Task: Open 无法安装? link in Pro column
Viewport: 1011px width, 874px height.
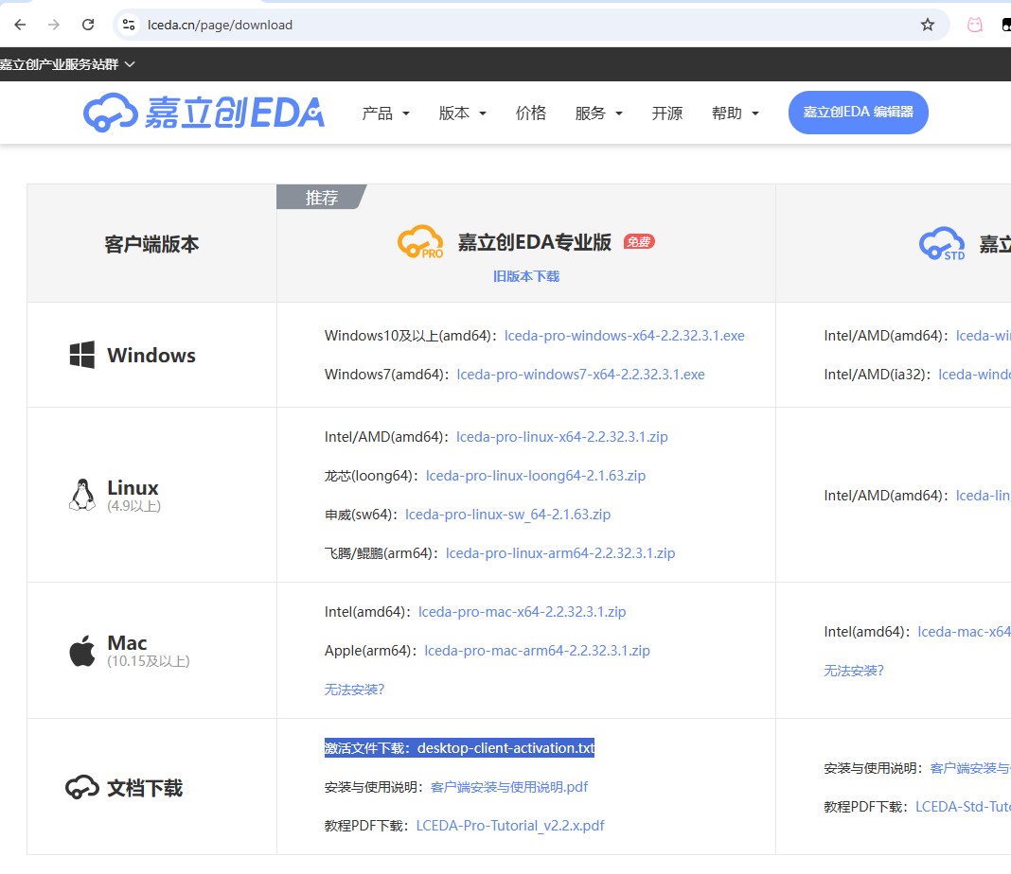Action: (354, 690)
